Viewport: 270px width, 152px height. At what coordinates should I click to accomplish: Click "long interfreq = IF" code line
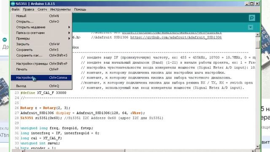point(60,133)
